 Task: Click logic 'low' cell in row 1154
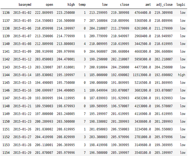click(x=183, y=152)
